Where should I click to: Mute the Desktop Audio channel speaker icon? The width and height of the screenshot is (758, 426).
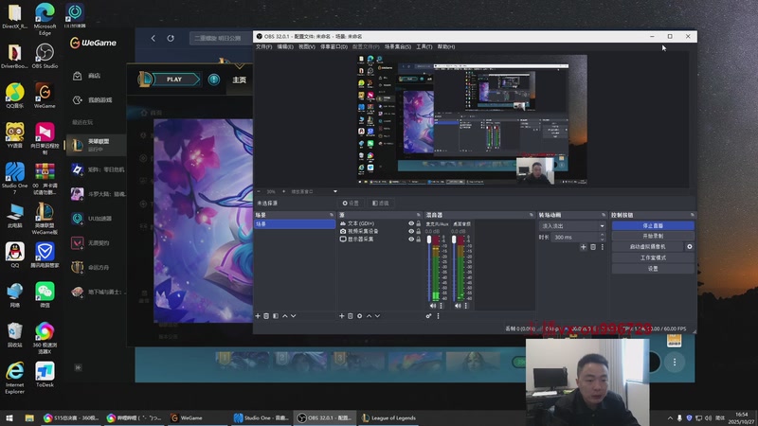pyautogui.click(x=458, y=306)
